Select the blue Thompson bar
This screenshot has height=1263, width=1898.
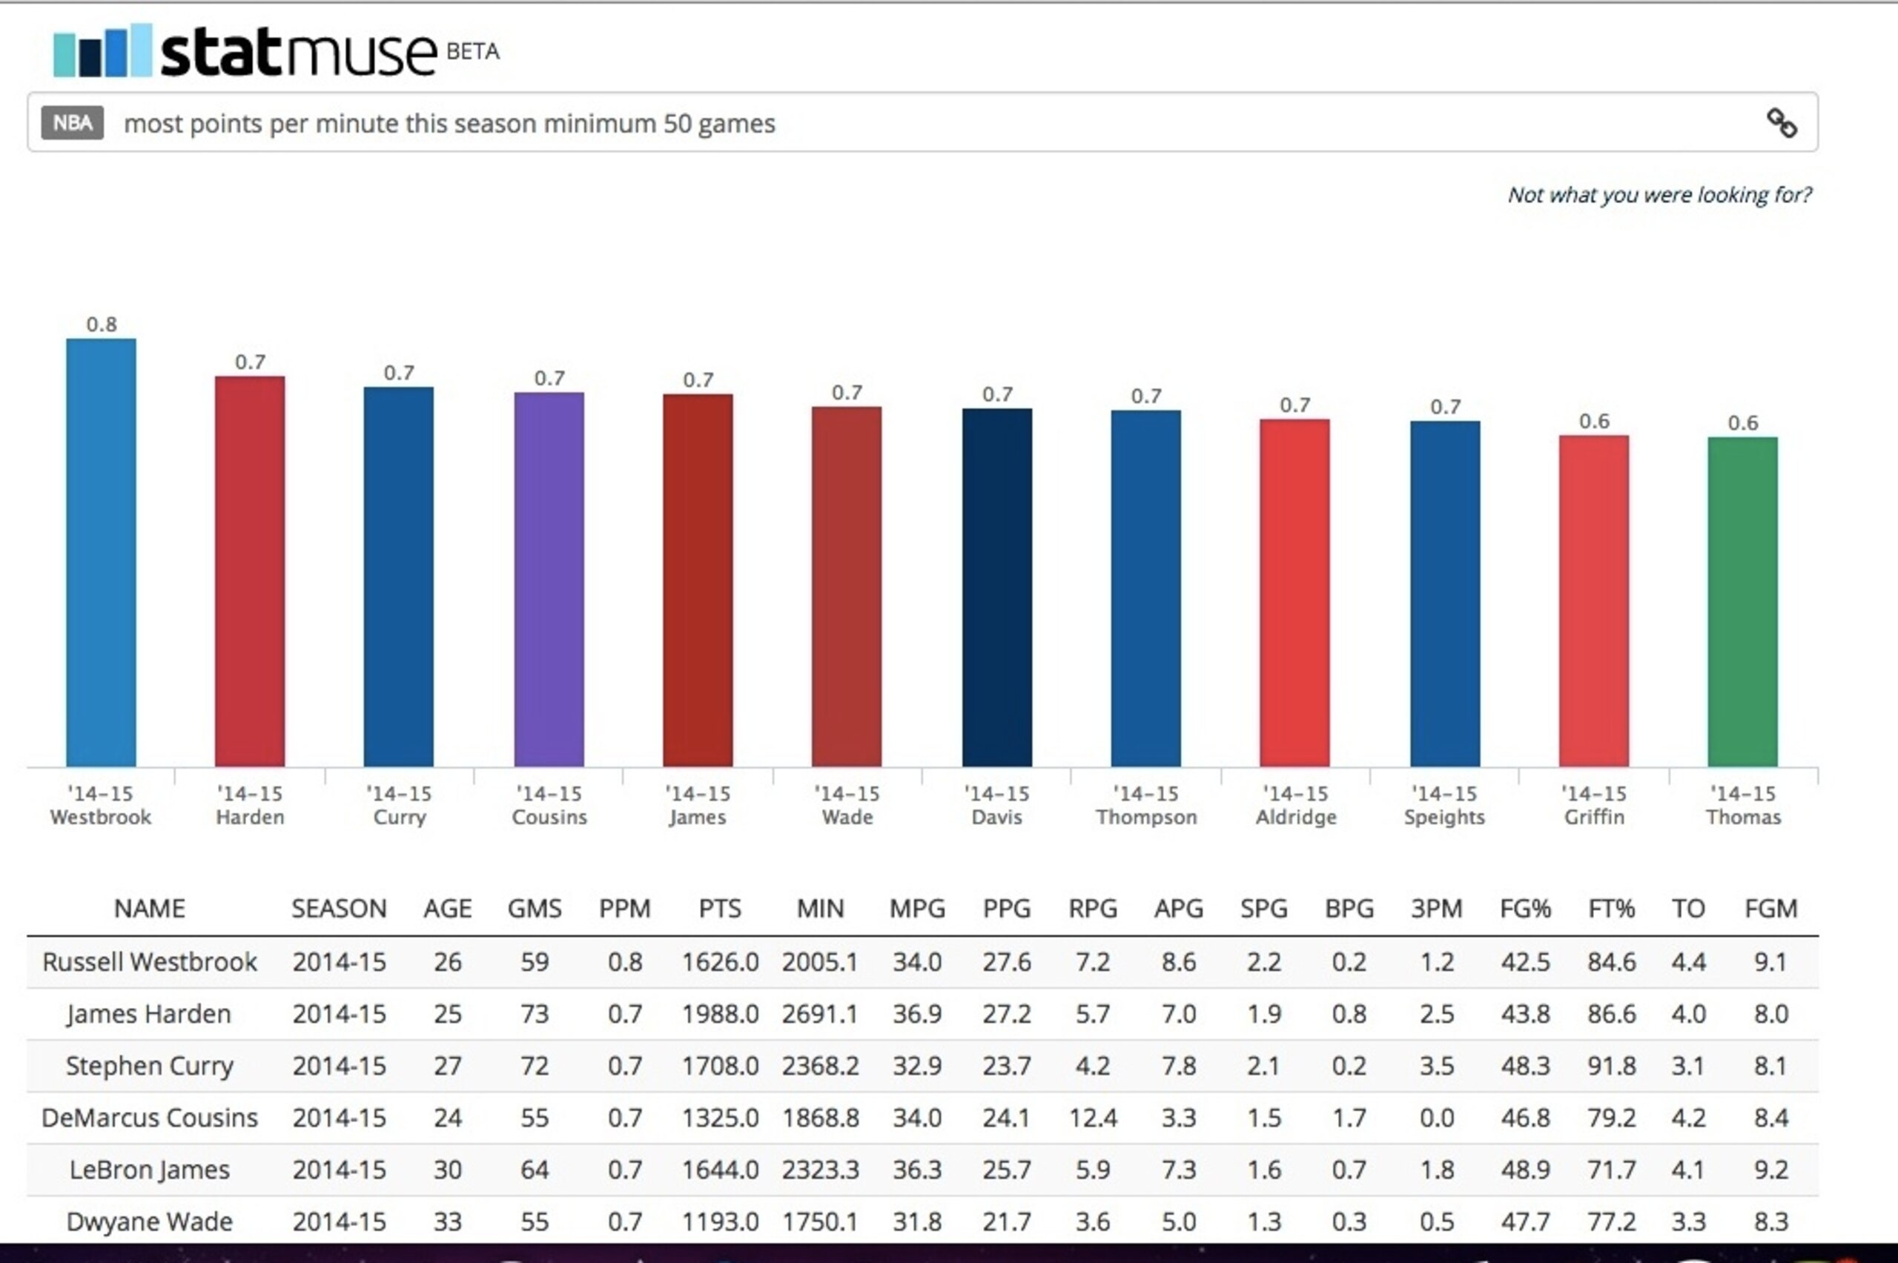coord(1146,588)
